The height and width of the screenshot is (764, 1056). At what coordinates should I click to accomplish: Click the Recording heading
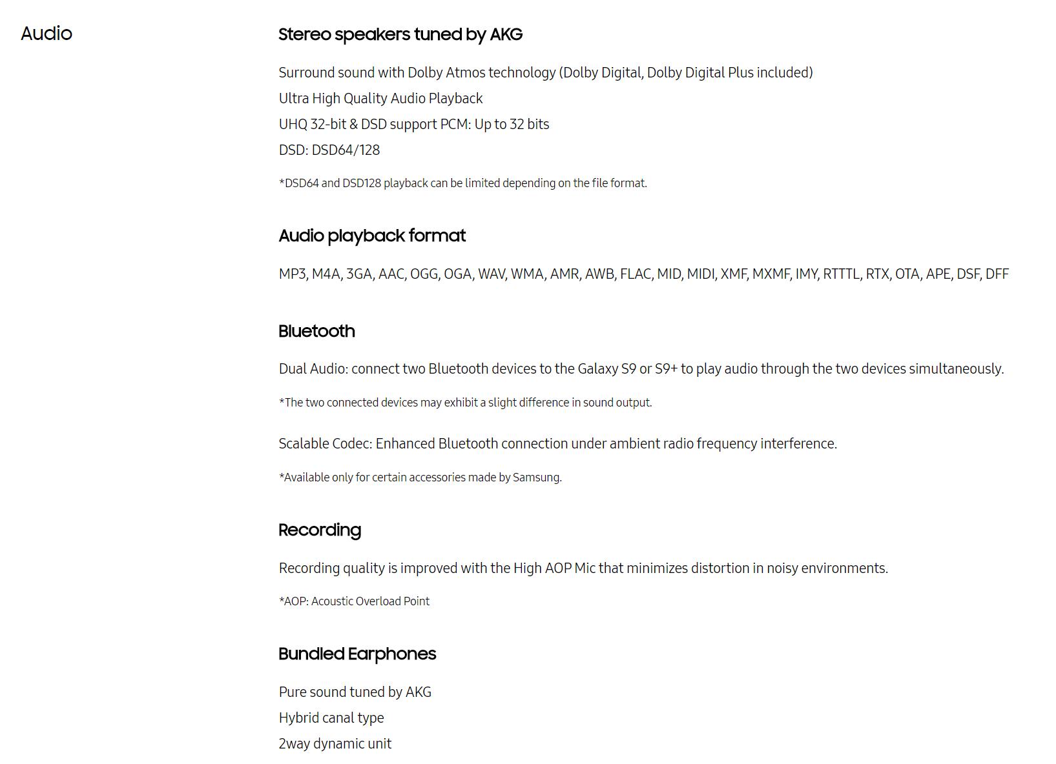(x=319, y=530)
